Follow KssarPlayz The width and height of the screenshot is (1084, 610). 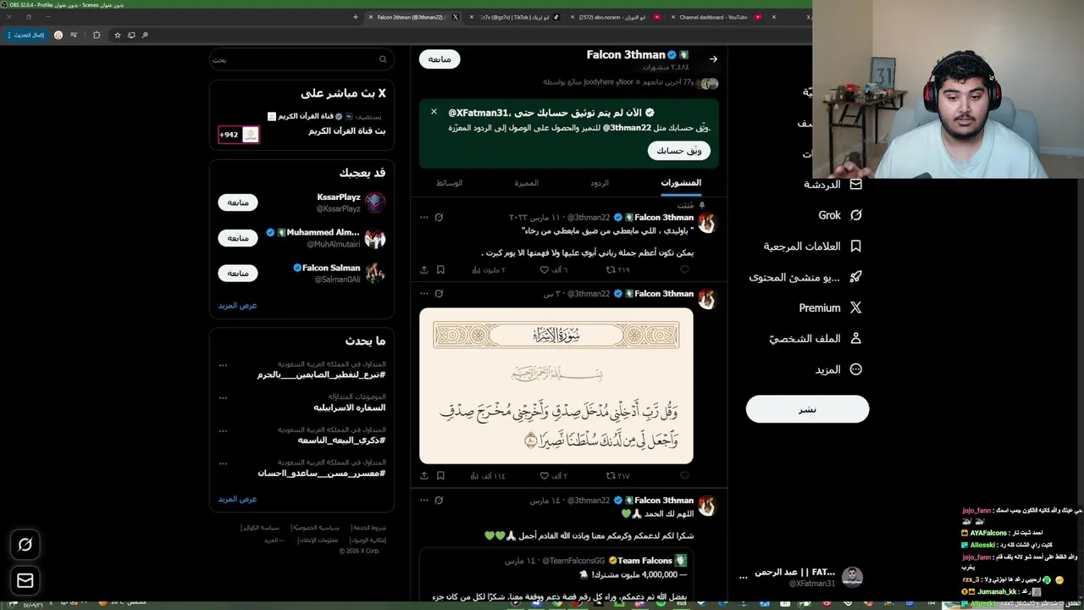point(238,202)
